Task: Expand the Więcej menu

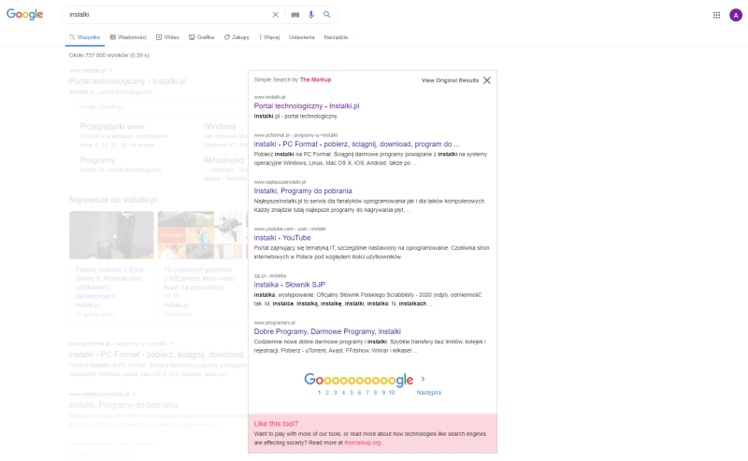Action: click(x=269, y=37)
